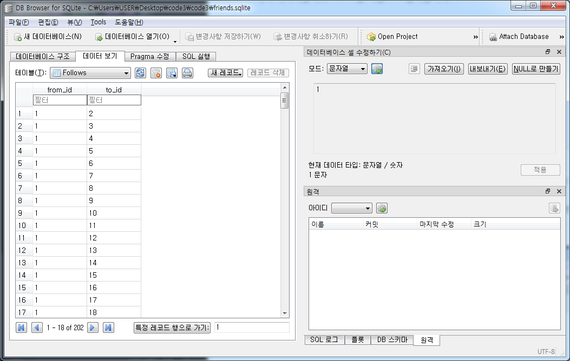
Task: Open the 뷰(V) menu
Action: (75, 22)
